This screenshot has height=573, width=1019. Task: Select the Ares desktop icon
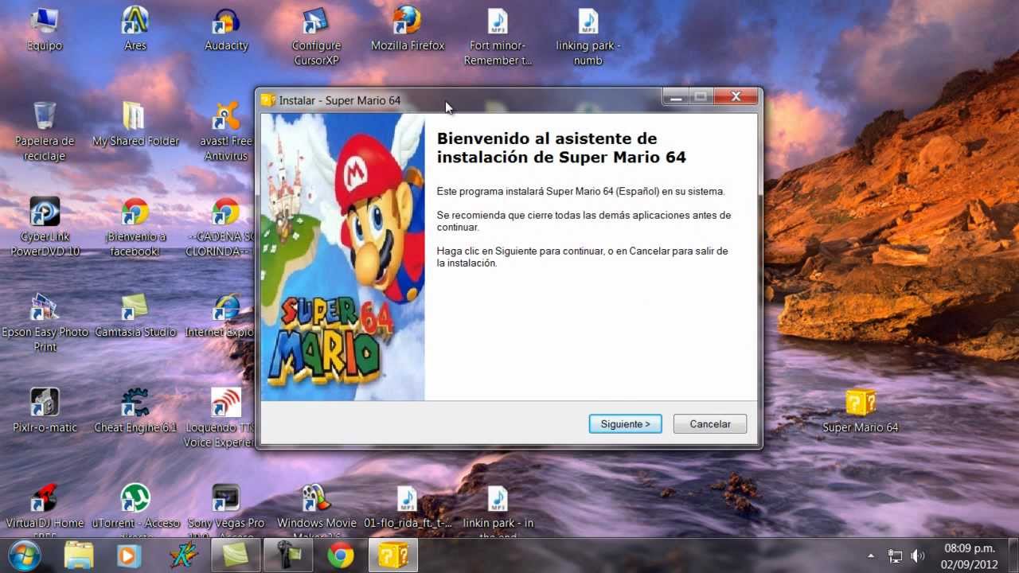[x=135, y=29]
